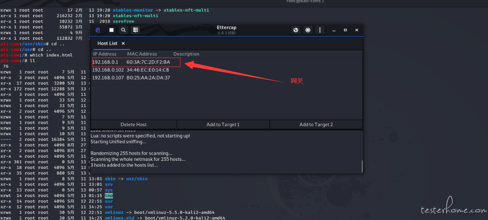This screenshot has height=220, width=488.
Task: Open the hosts list server icon
Action: (x=135, y=30)
